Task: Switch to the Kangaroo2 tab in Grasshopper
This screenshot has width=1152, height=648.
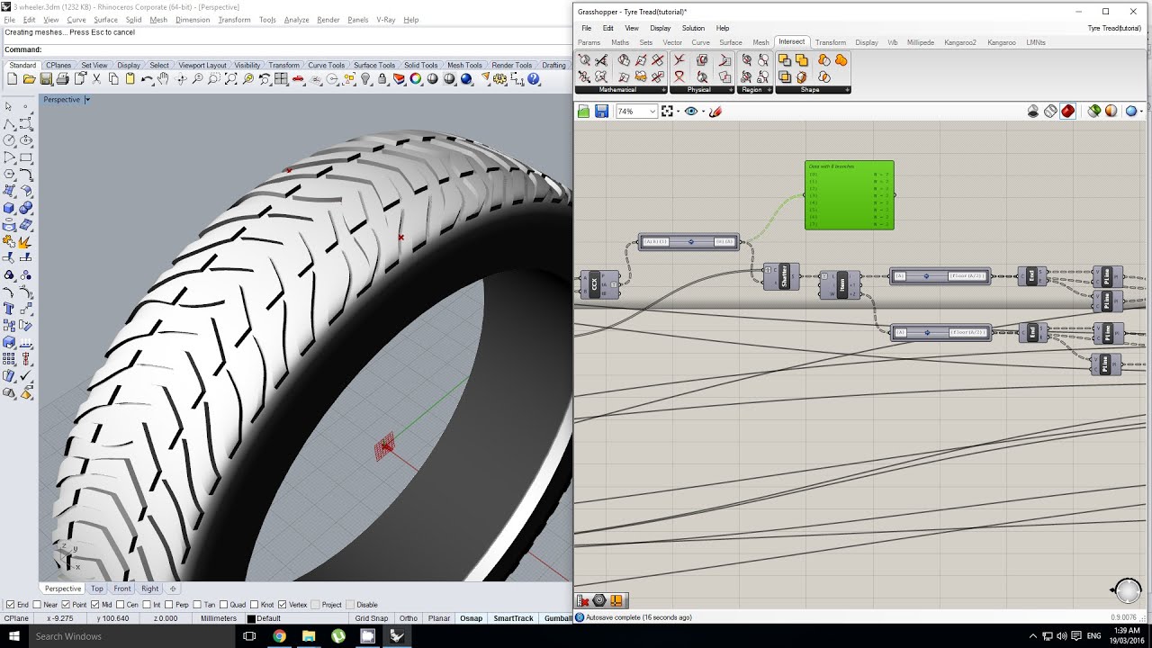Action: click(x=961, y=42)
